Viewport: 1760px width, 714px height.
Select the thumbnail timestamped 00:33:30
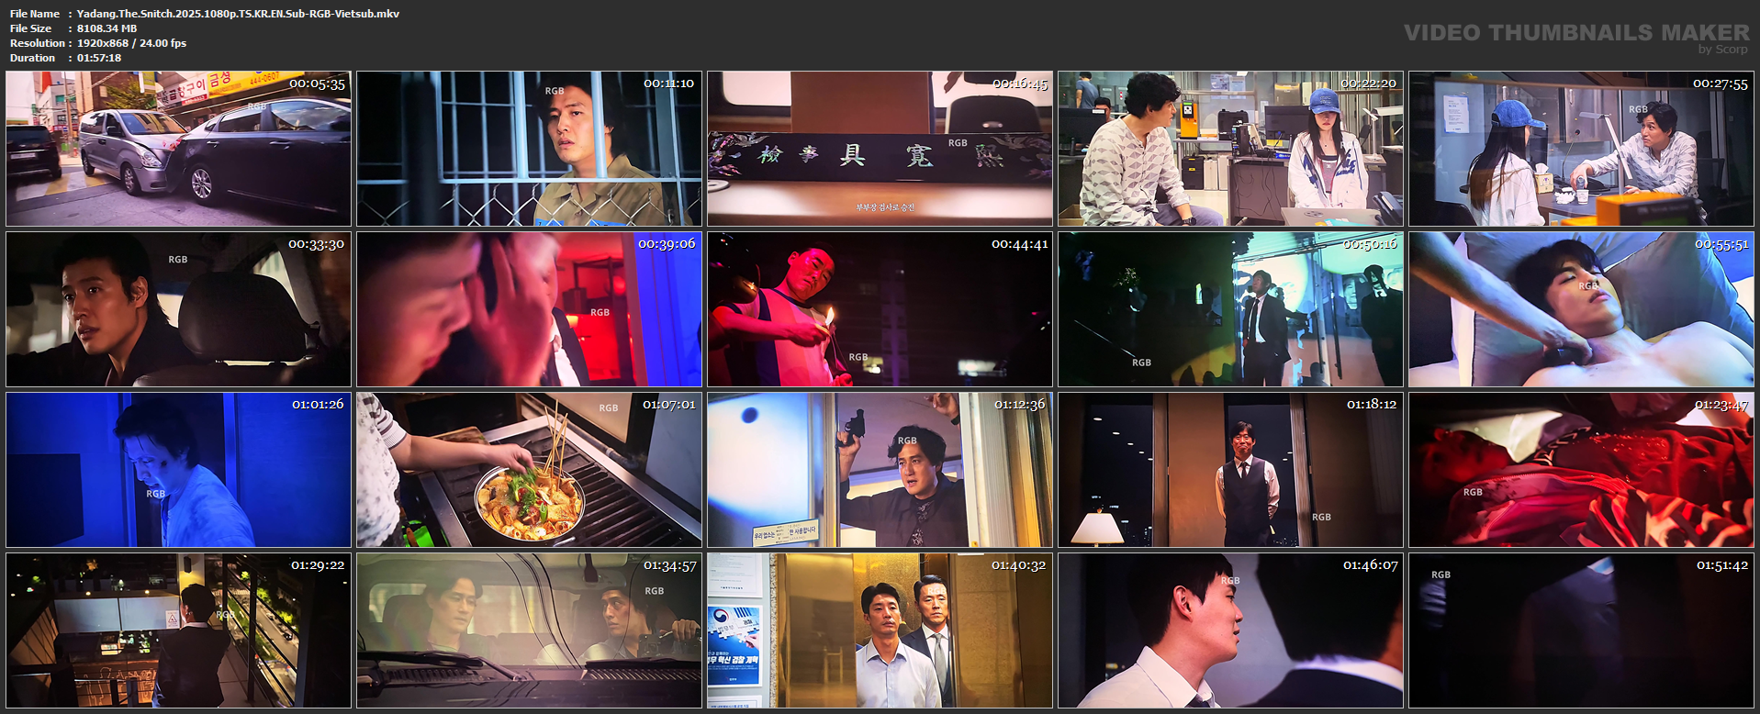coord(178,309)
